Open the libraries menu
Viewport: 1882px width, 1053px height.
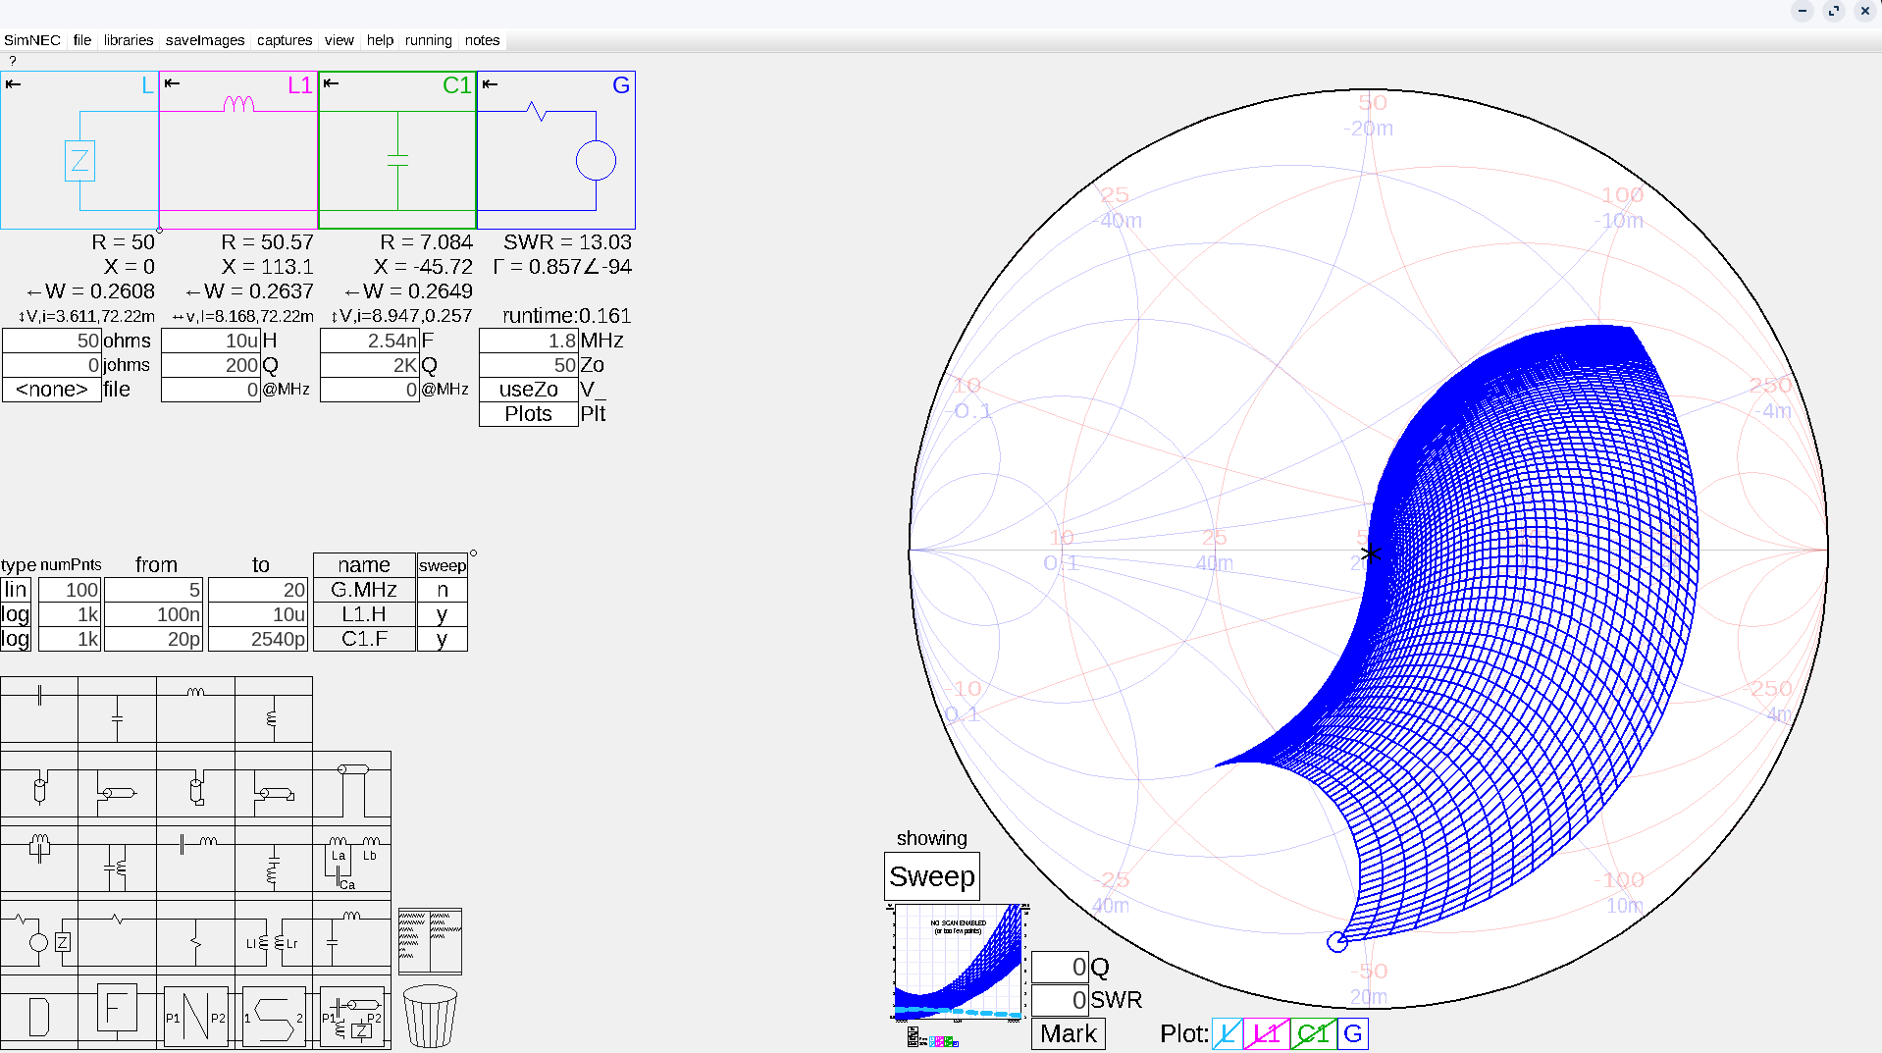tap(129, 40)
